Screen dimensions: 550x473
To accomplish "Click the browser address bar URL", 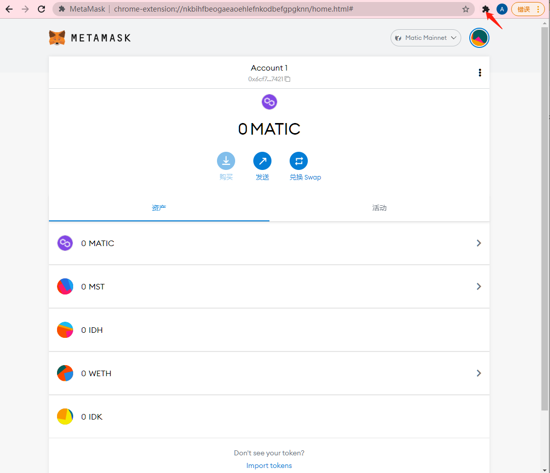I will (233, 9).
